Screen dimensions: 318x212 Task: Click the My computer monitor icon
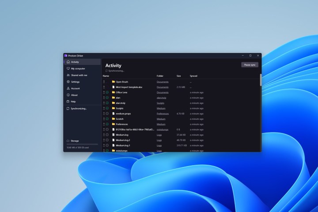coord(67,69)
